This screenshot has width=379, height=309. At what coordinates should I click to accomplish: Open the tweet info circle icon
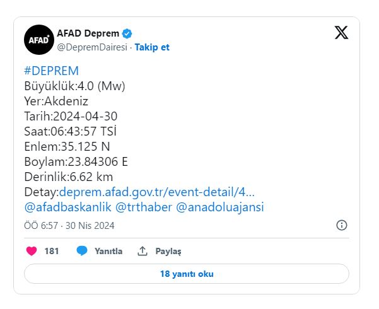(x=342, y=225)
